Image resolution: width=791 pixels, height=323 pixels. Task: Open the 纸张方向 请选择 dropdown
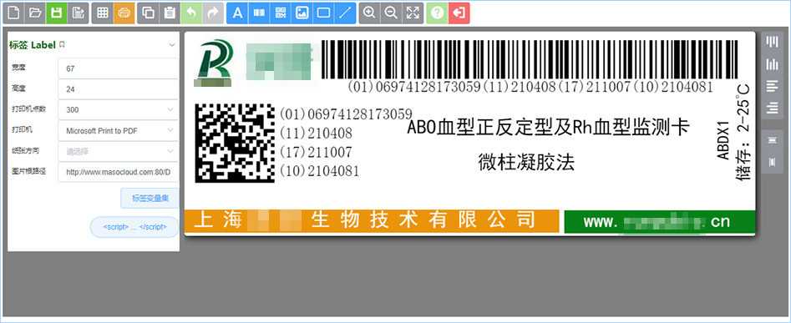click(119, 151)
